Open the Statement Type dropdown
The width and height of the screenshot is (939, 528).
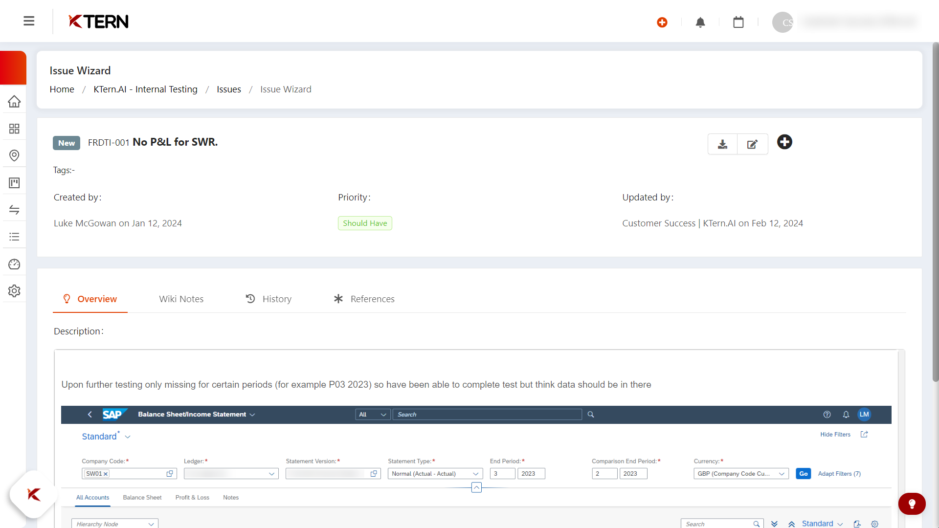tap(435, 473)
